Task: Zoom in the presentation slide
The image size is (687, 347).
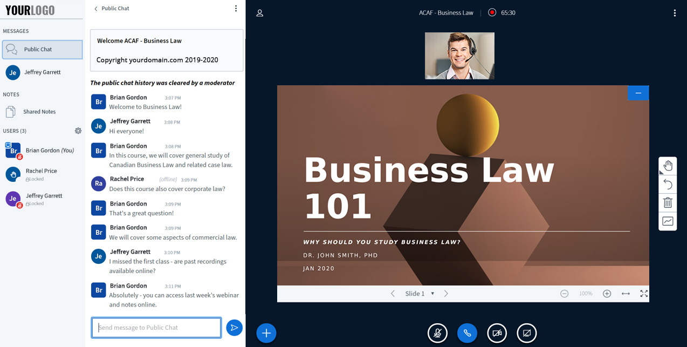Action: [x=607, y=294]
